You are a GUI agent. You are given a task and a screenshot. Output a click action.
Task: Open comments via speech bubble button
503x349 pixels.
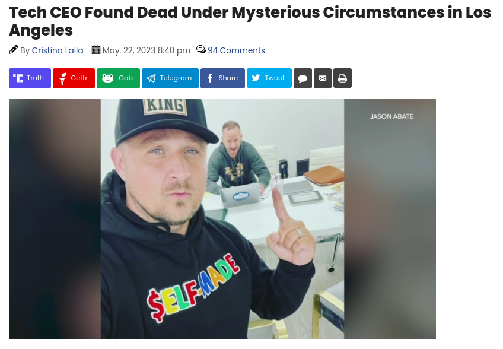coord(303,78)
